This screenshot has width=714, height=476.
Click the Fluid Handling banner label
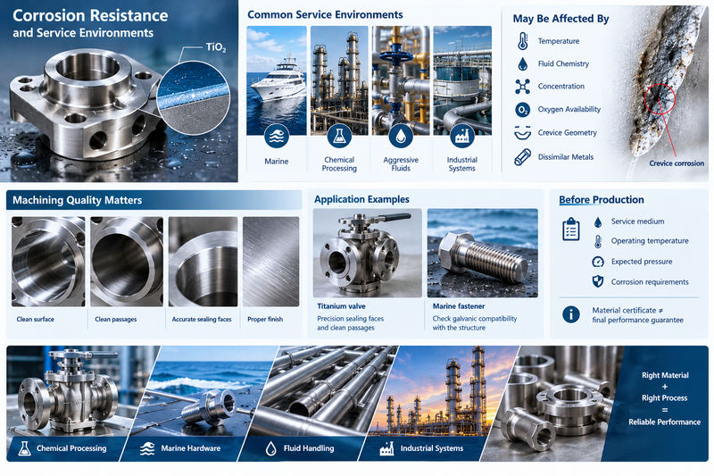coord(309,448)
